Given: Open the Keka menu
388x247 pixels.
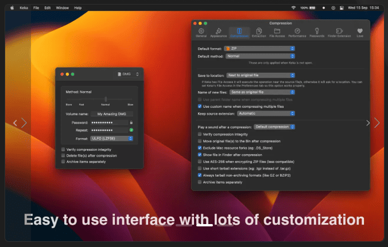Looking at the screenshot, I should pyautogui.click(x=24, y=7).
